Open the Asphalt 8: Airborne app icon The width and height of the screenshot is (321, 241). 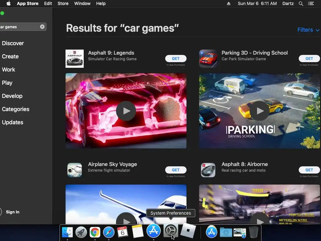coord(208,170)
